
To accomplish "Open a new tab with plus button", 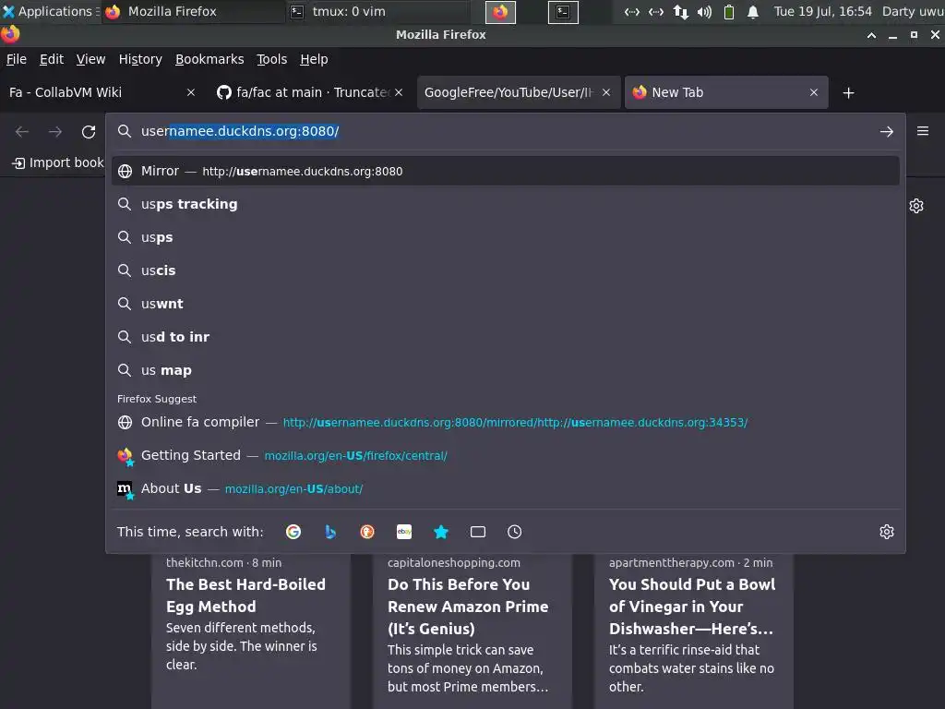I will (x=849, y=93).
